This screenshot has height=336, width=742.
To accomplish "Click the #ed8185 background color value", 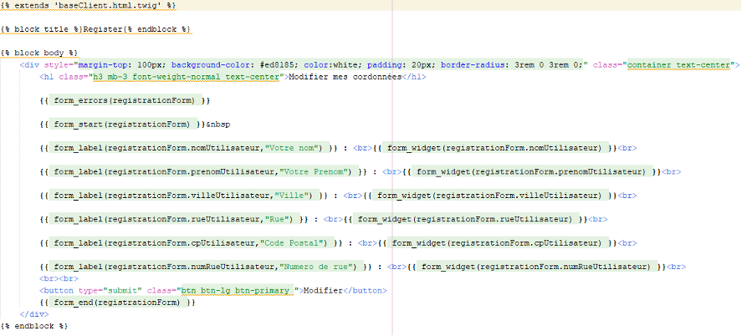I will (x=279, y=64).
